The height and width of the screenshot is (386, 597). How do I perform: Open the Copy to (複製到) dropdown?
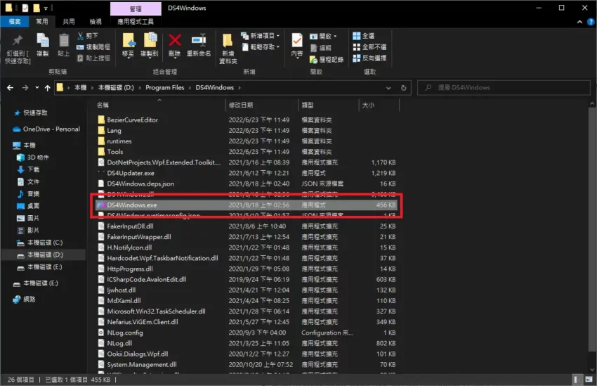[149, 57]
